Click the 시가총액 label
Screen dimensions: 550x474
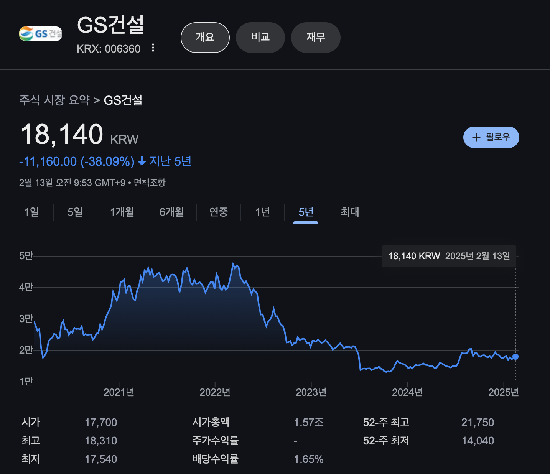(x=211, y=422)
